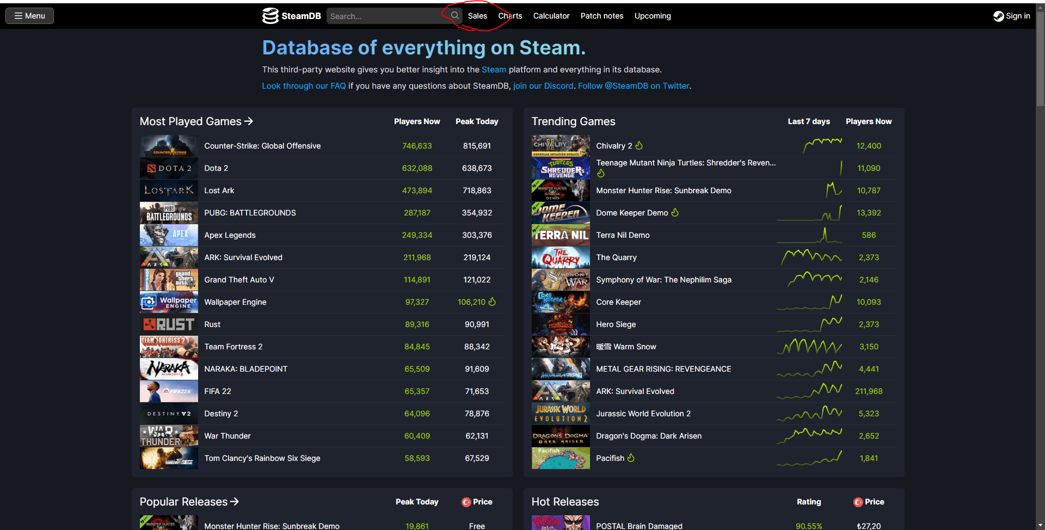This screenshot has width=1045, height=530.
Task: Open the NARAKA: BLADEPOINT thumbnail
Action: point(169,369)
